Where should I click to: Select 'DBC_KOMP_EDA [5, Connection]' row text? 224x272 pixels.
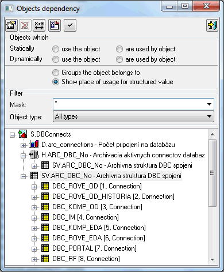coord(99,228)
